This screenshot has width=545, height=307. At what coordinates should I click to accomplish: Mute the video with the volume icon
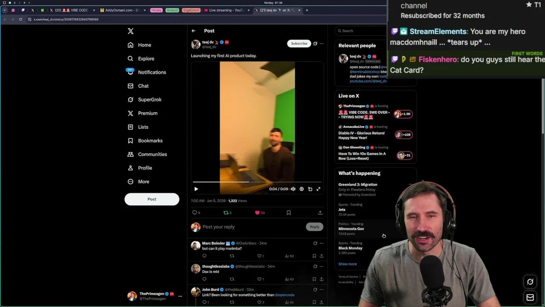click(293, 189)
